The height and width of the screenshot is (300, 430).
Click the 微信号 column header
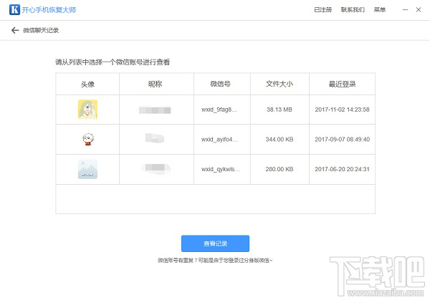tap(221, 84)
